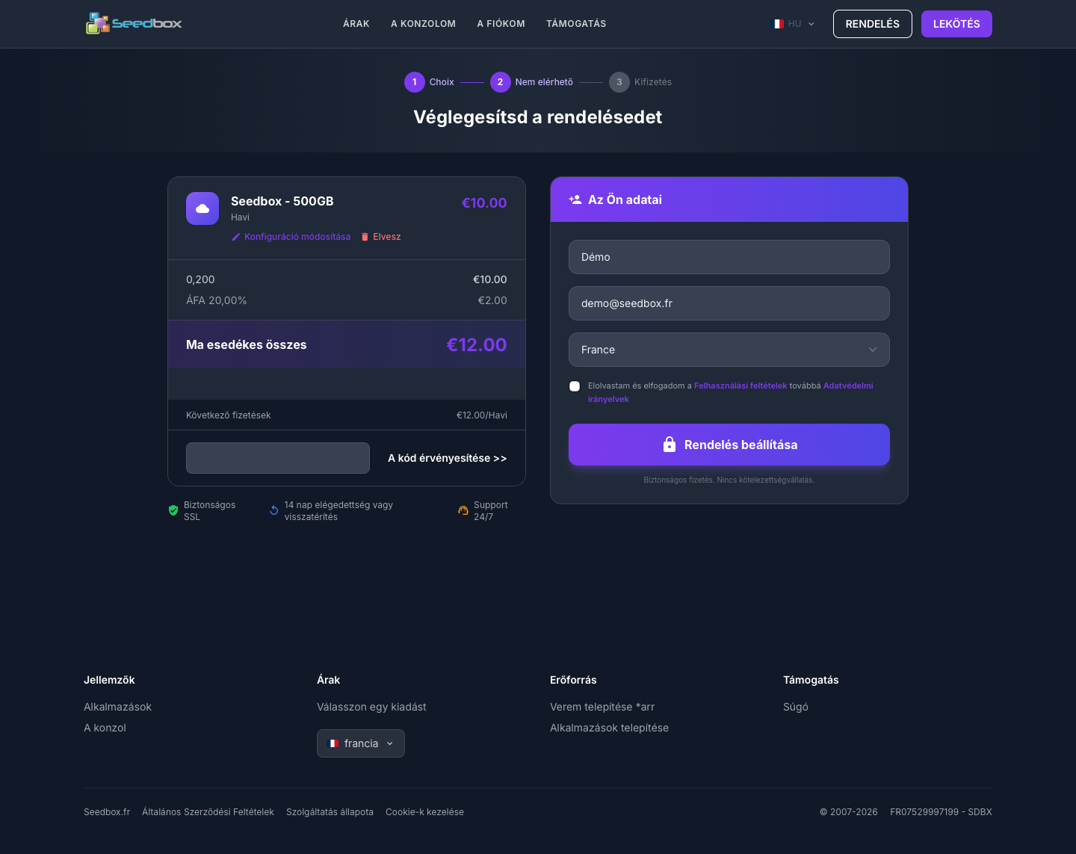Screen dimensions: 1076x854
Task: Open the Súgó support link
Action: 796,707
